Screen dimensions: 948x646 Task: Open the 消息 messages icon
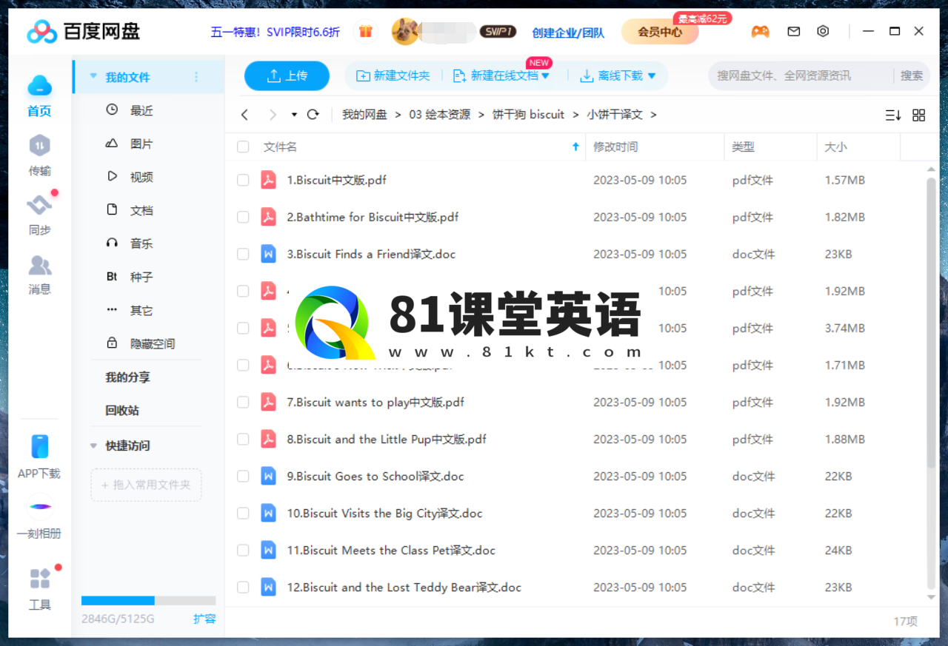tap(39, 264)
